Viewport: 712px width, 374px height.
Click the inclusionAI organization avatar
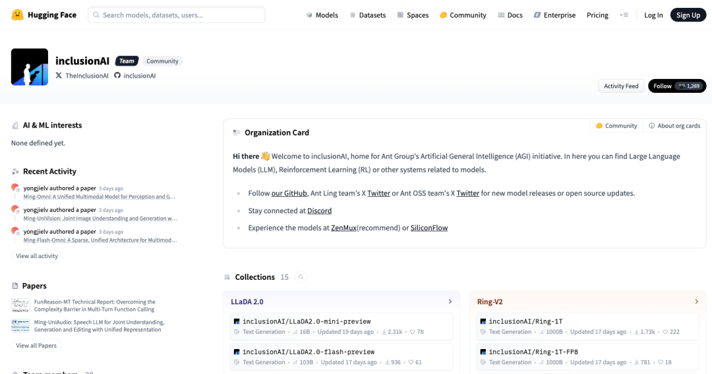30,67
